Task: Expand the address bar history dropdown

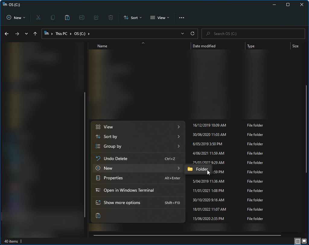Action: [x=183, y=34]
